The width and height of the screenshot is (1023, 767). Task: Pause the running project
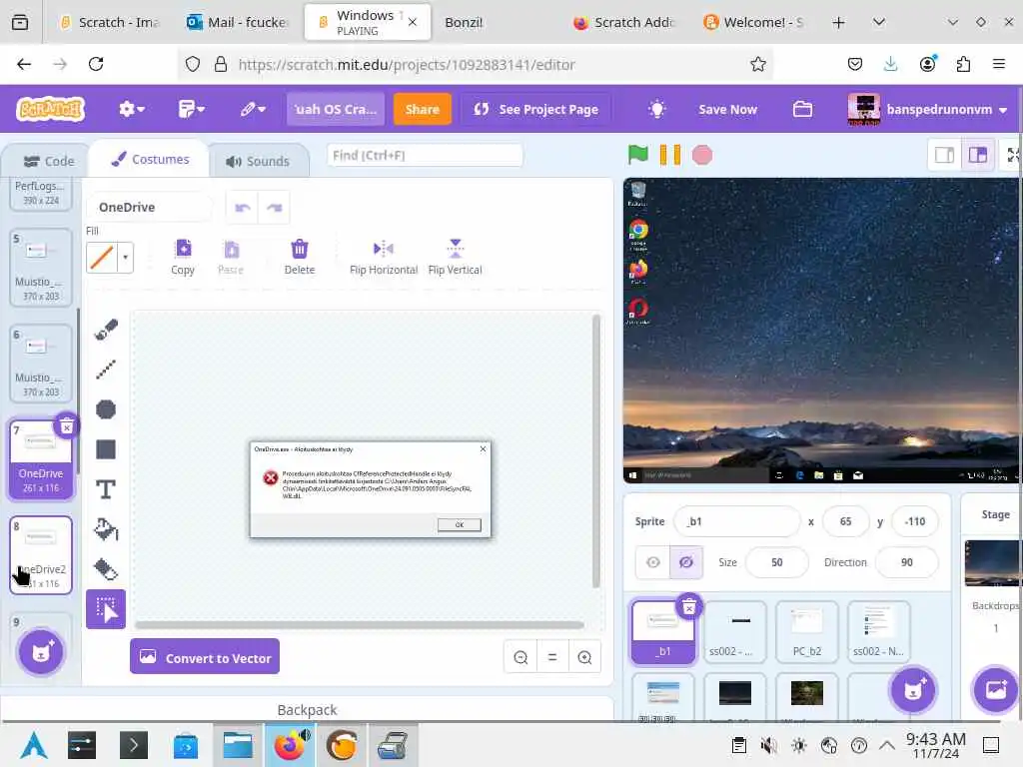[670, 155]
